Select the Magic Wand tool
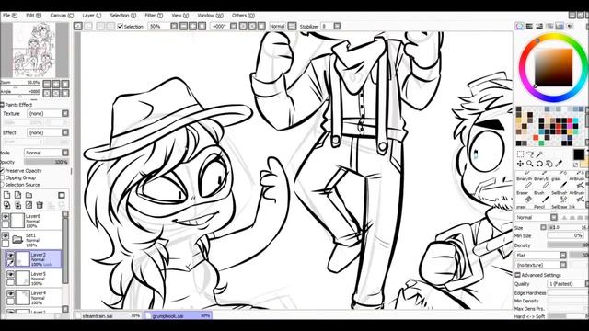 [539, 154]
